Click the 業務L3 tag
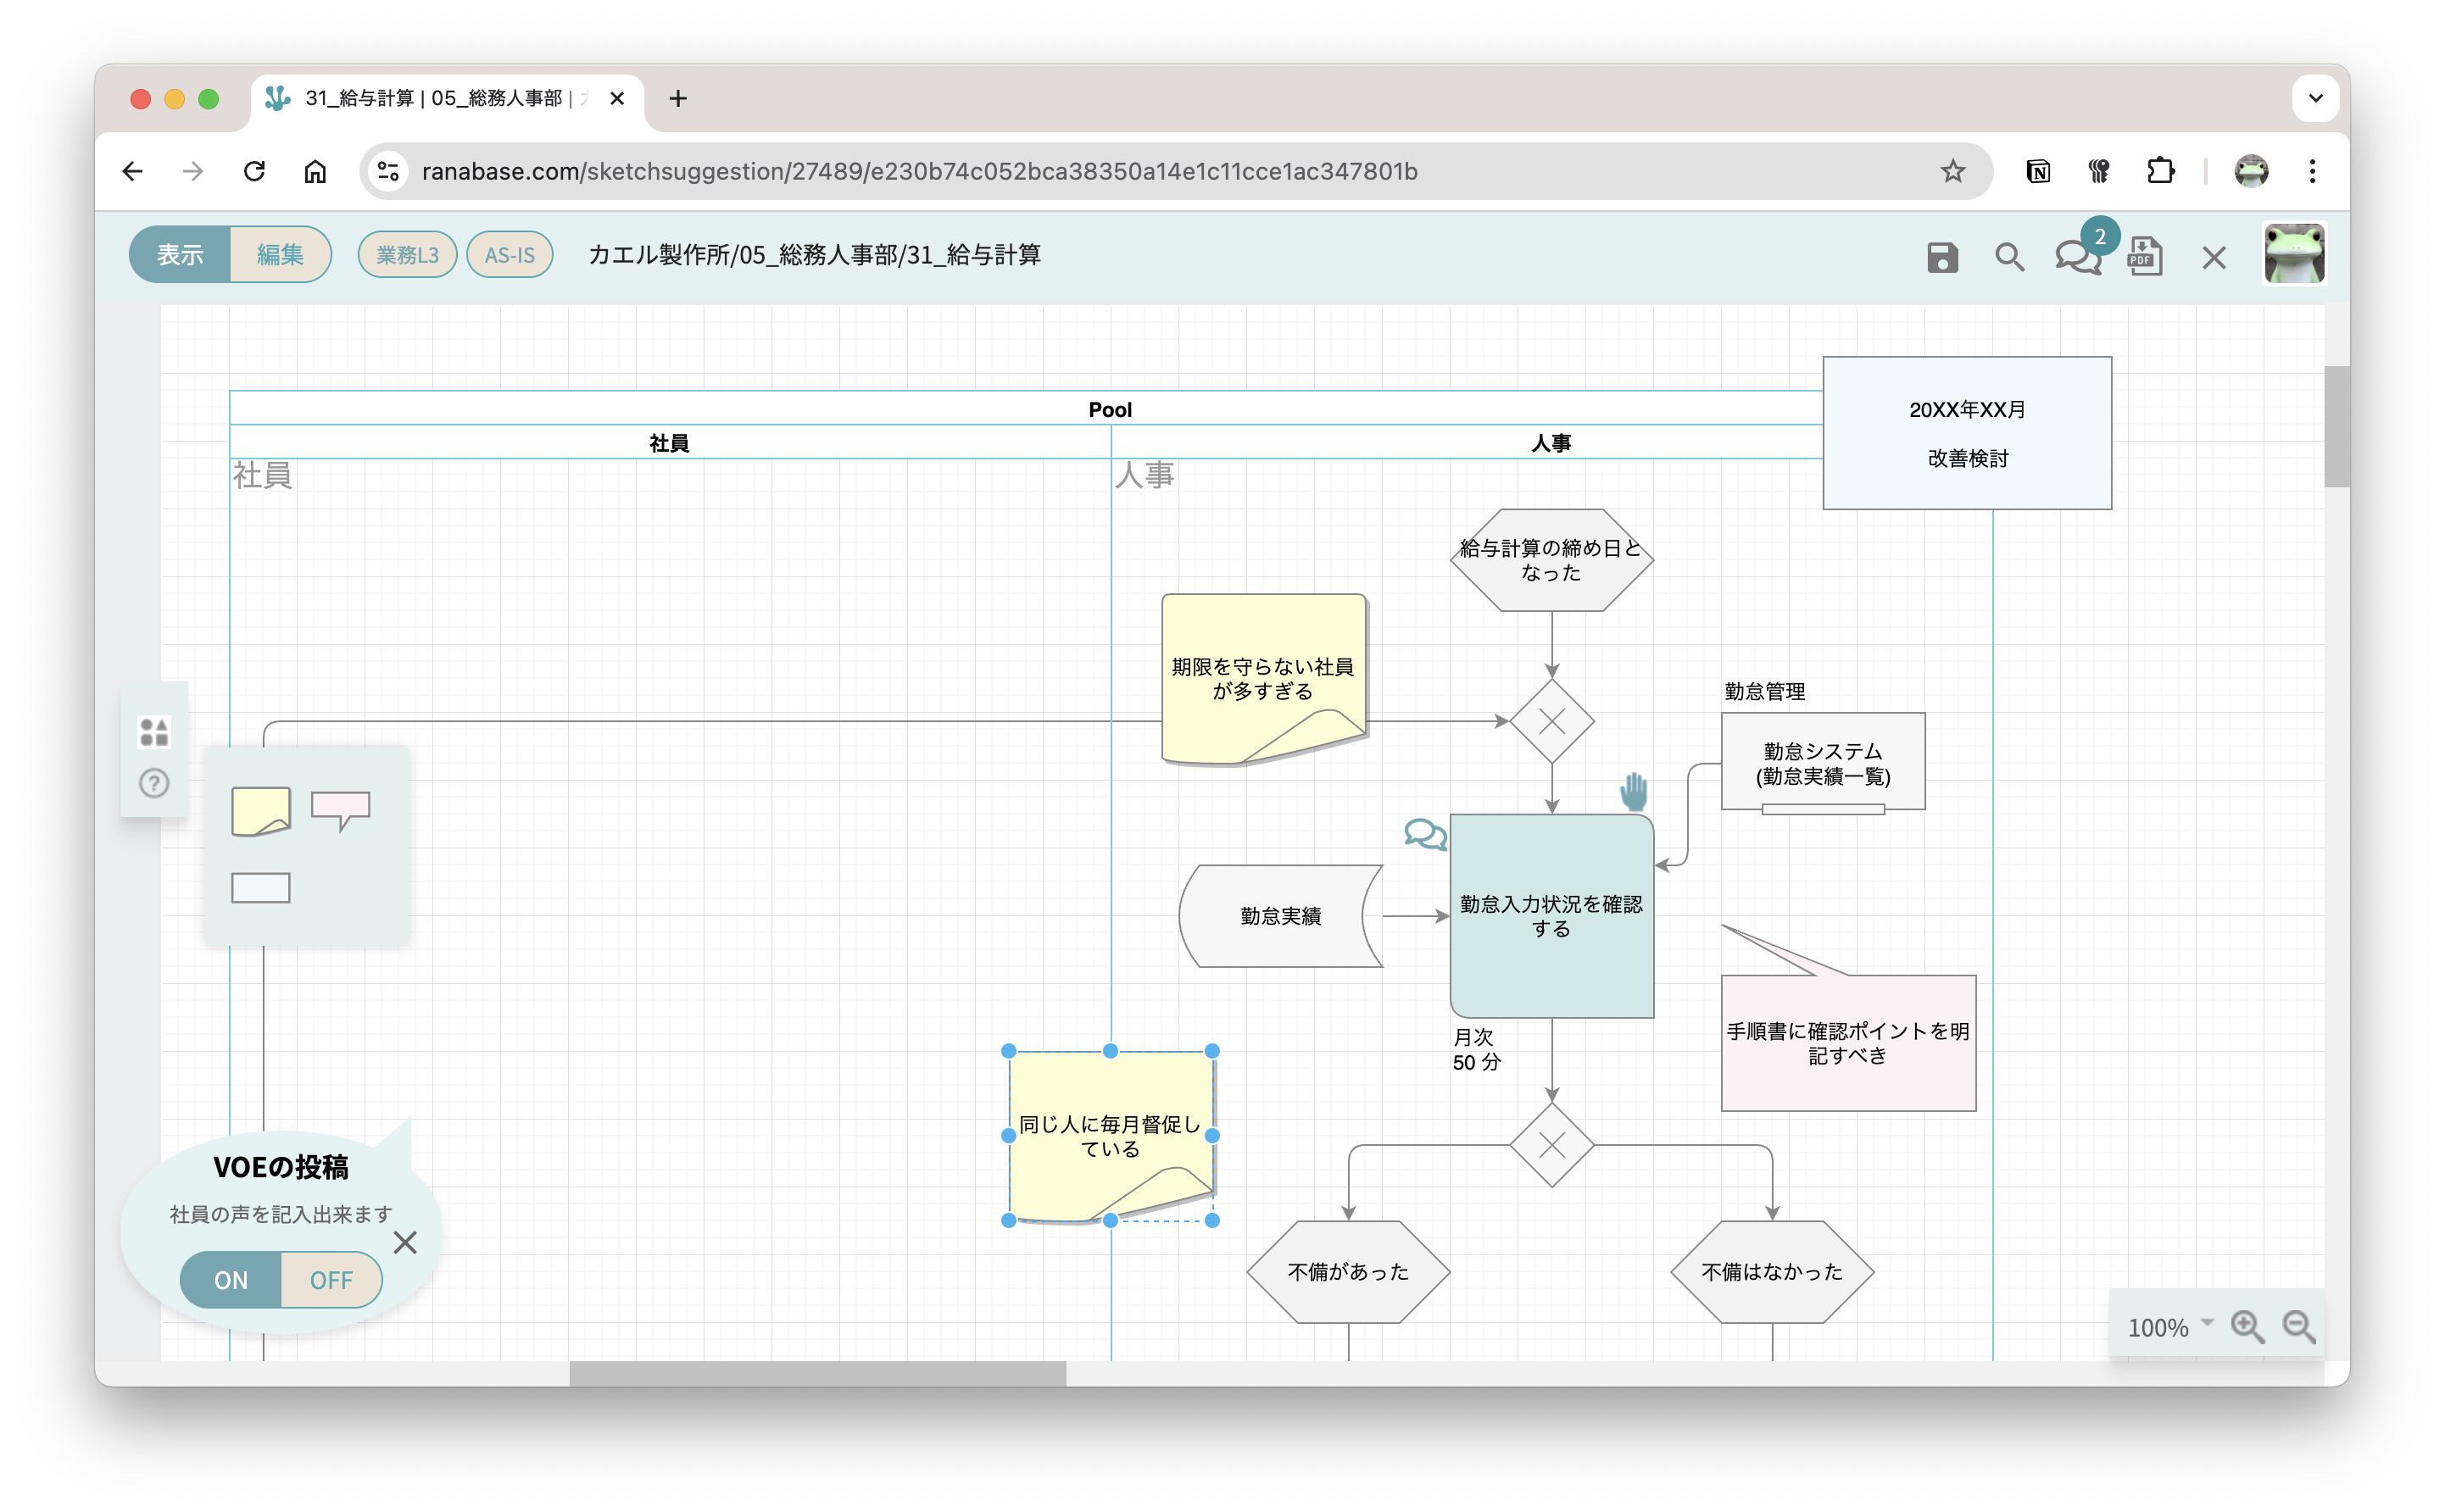 coord(407,255)
